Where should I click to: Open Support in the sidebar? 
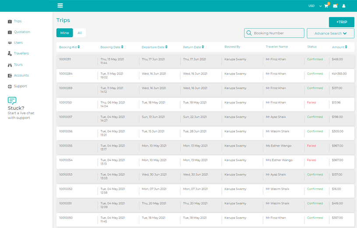pyautogui.click(x=20, y=86)
